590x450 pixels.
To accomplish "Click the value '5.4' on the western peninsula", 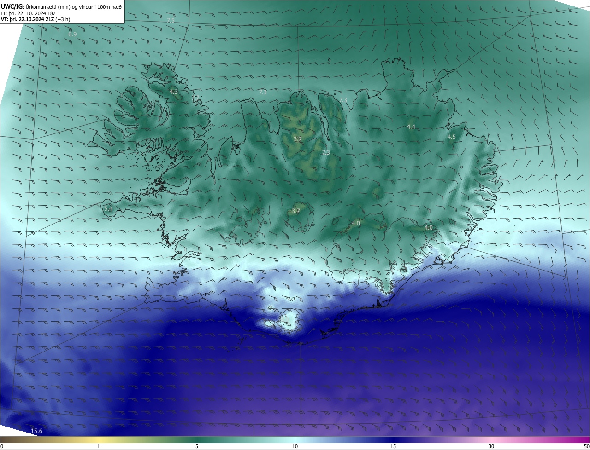I will [108, 209].
